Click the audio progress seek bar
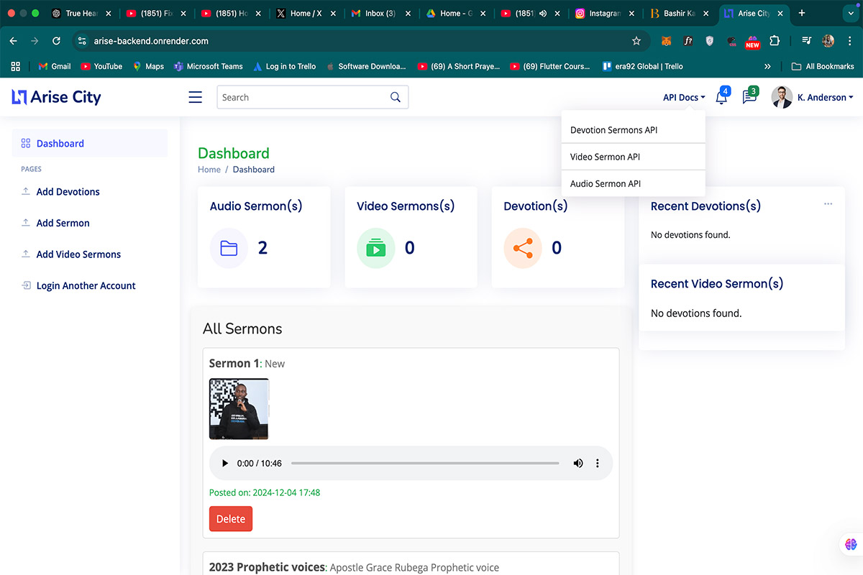 coord(424,464)
